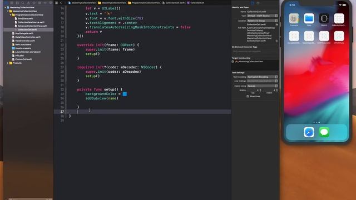Viewport: 356px width, 200px height.
Task: Show the File inspector tab icon
Action: [252, 3]
